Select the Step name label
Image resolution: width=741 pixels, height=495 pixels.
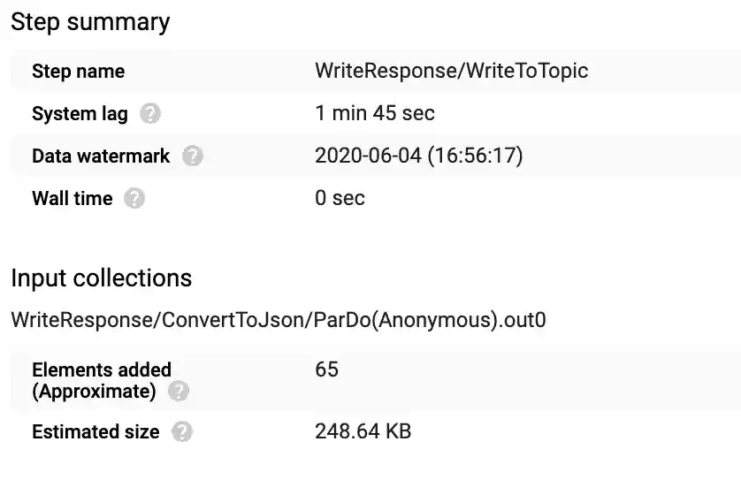click(78, 72)
